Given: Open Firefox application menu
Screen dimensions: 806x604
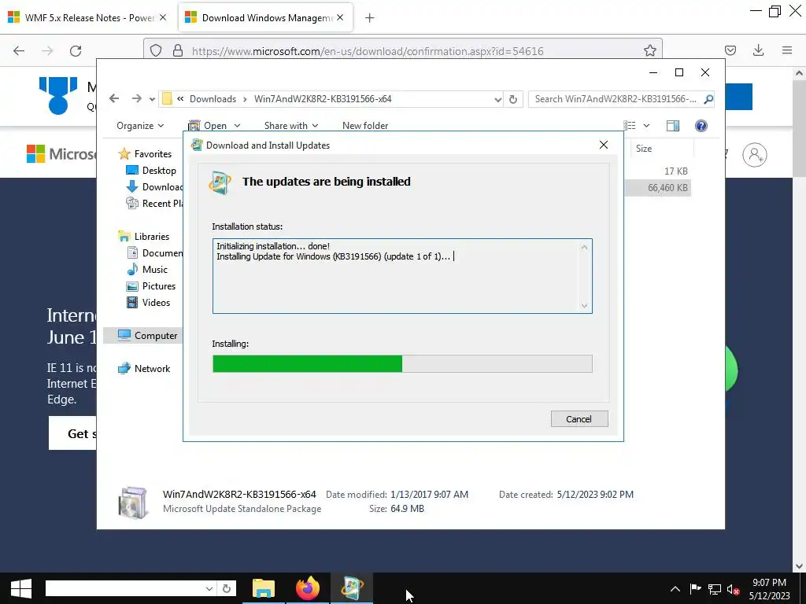Looking at the screenshot, I should [786, 50].
